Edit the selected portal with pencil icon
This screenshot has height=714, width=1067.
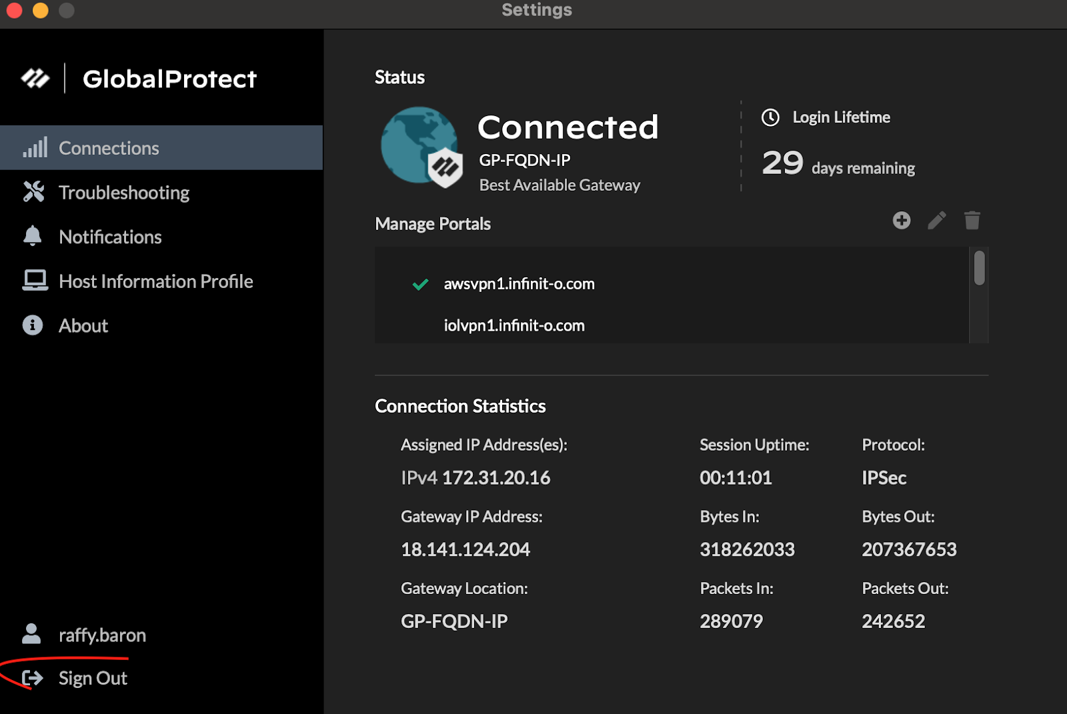pos(937,220)
